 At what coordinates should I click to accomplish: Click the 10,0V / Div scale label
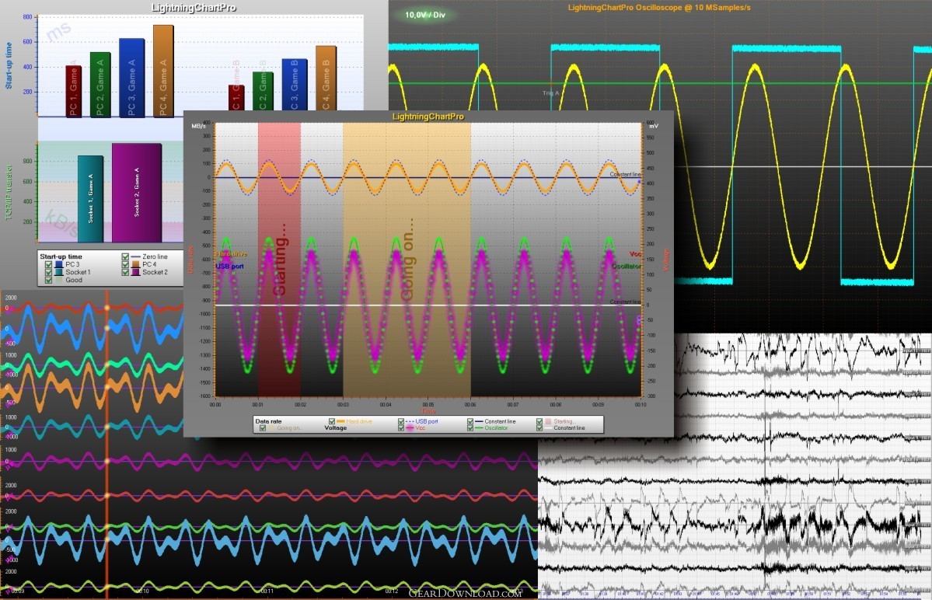[x=425, y=15]
